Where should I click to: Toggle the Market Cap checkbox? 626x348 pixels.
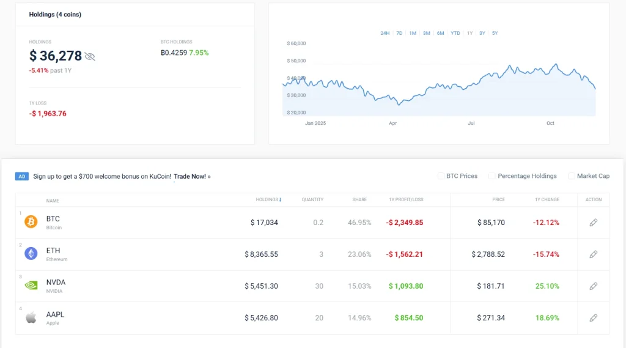click(x=571, y=176)
